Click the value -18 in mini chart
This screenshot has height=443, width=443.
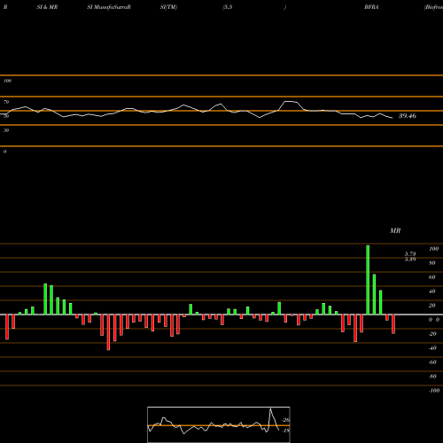click(x=286, y=431)
